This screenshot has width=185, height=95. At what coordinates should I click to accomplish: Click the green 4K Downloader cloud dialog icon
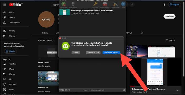coord(66,46)
